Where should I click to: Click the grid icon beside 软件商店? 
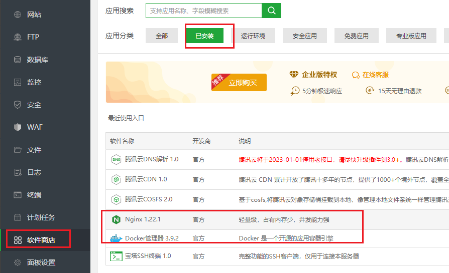point(18,240)
